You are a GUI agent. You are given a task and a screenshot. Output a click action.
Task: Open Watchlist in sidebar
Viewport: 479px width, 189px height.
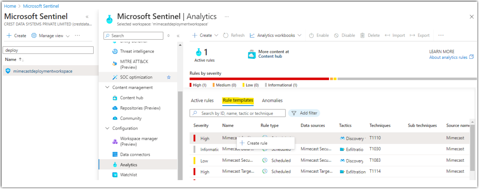tap(128, 175)
